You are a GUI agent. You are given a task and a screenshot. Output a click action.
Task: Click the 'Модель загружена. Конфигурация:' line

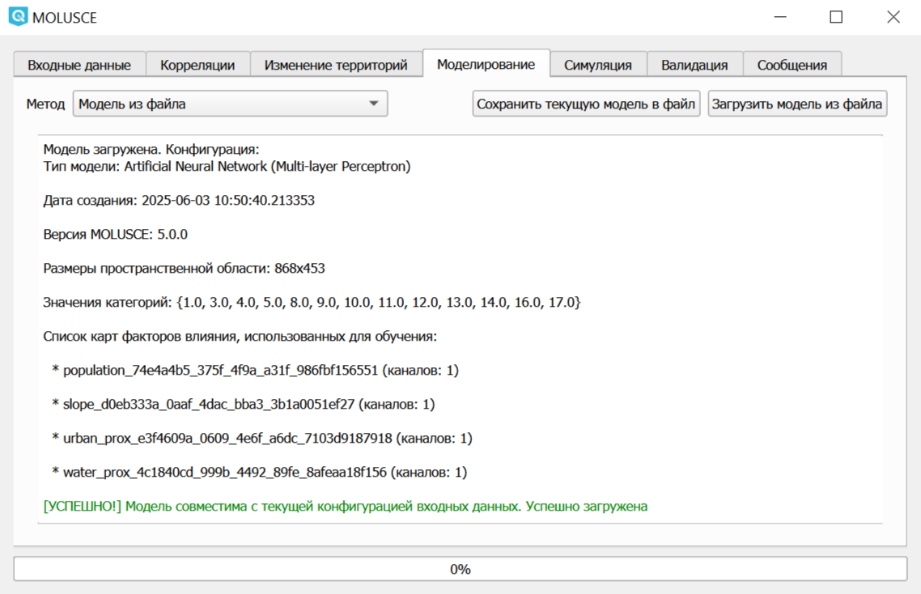click(151, 149)
